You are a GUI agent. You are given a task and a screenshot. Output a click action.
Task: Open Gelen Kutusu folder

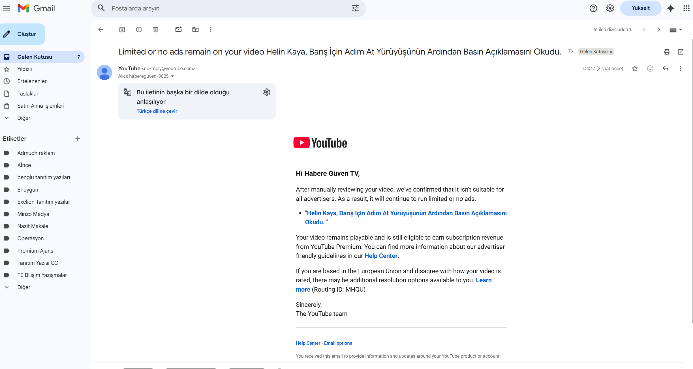[x=42, y=57]
